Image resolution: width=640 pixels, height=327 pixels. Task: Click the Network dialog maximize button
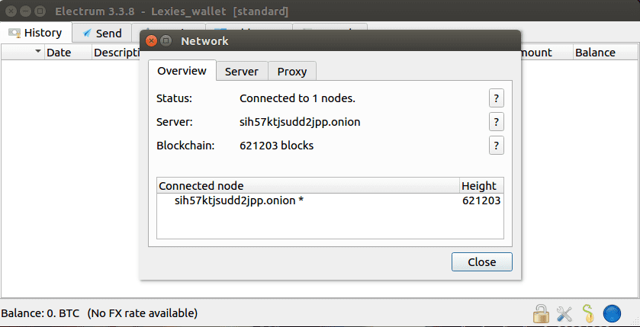pos(166,41)
